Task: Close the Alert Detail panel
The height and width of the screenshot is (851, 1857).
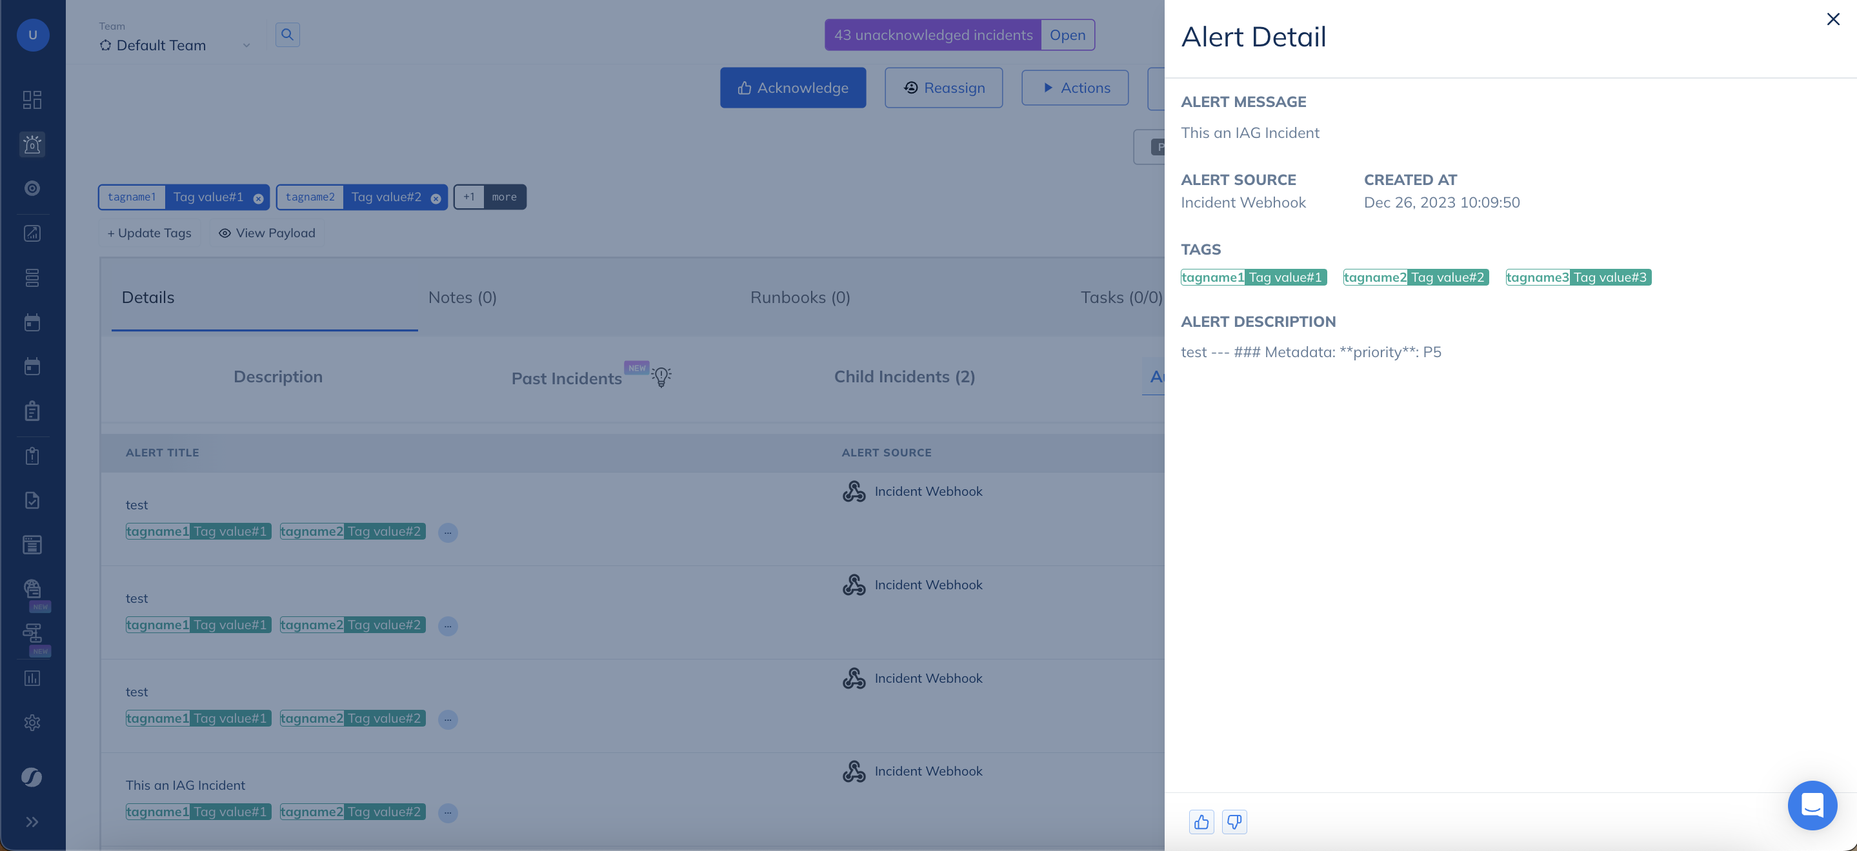Action: coord(1832,19)
